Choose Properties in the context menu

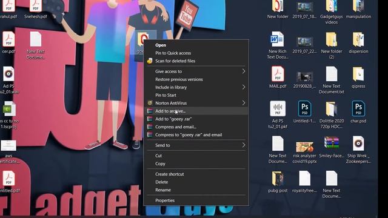[x=196, y=200]
